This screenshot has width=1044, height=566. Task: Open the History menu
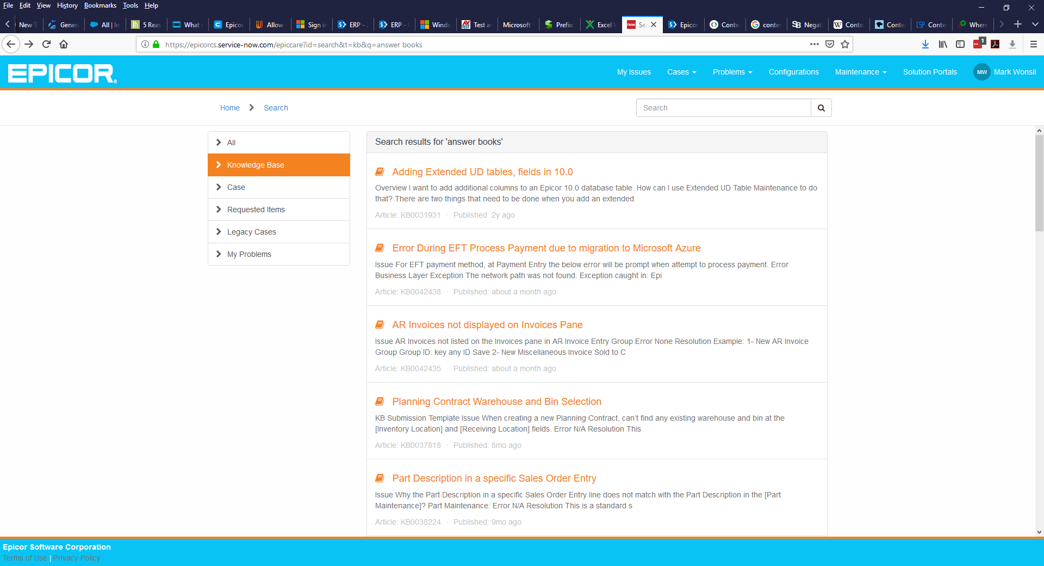pos(67,5)
